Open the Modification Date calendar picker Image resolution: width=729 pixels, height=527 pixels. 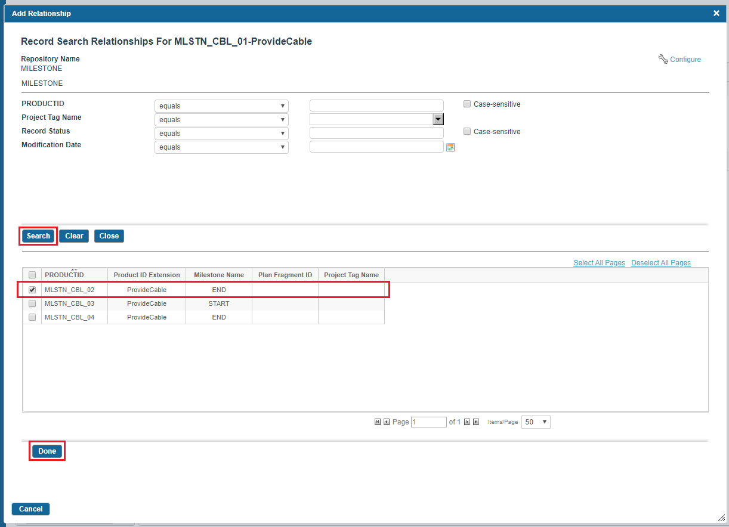tap(450, 147)
